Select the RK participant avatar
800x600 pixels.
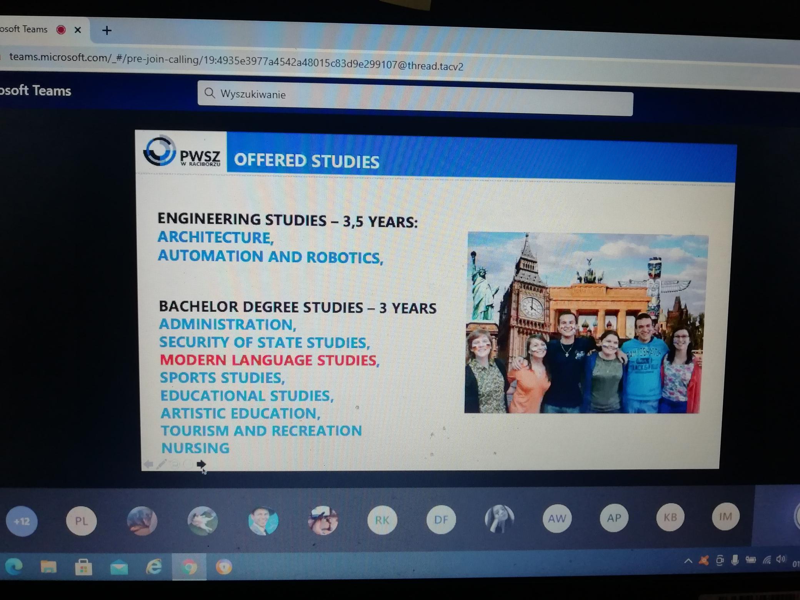pyautogui.click(x=382, y=520)
